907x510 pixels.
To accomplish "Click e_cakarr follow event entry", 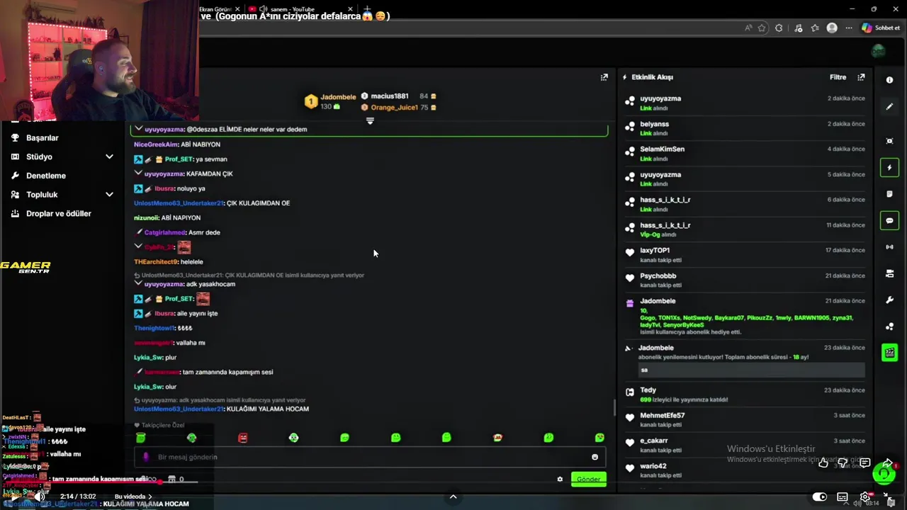I will click(x=745, y=445).
